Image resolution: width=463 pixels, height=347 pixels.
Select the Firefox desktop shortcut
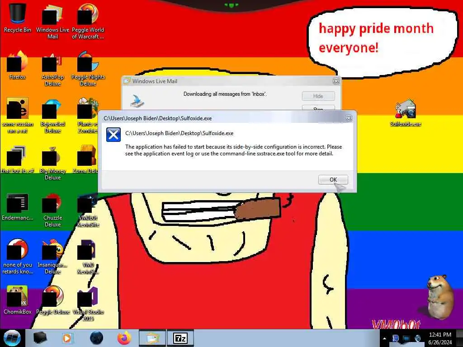coord(18,65)
